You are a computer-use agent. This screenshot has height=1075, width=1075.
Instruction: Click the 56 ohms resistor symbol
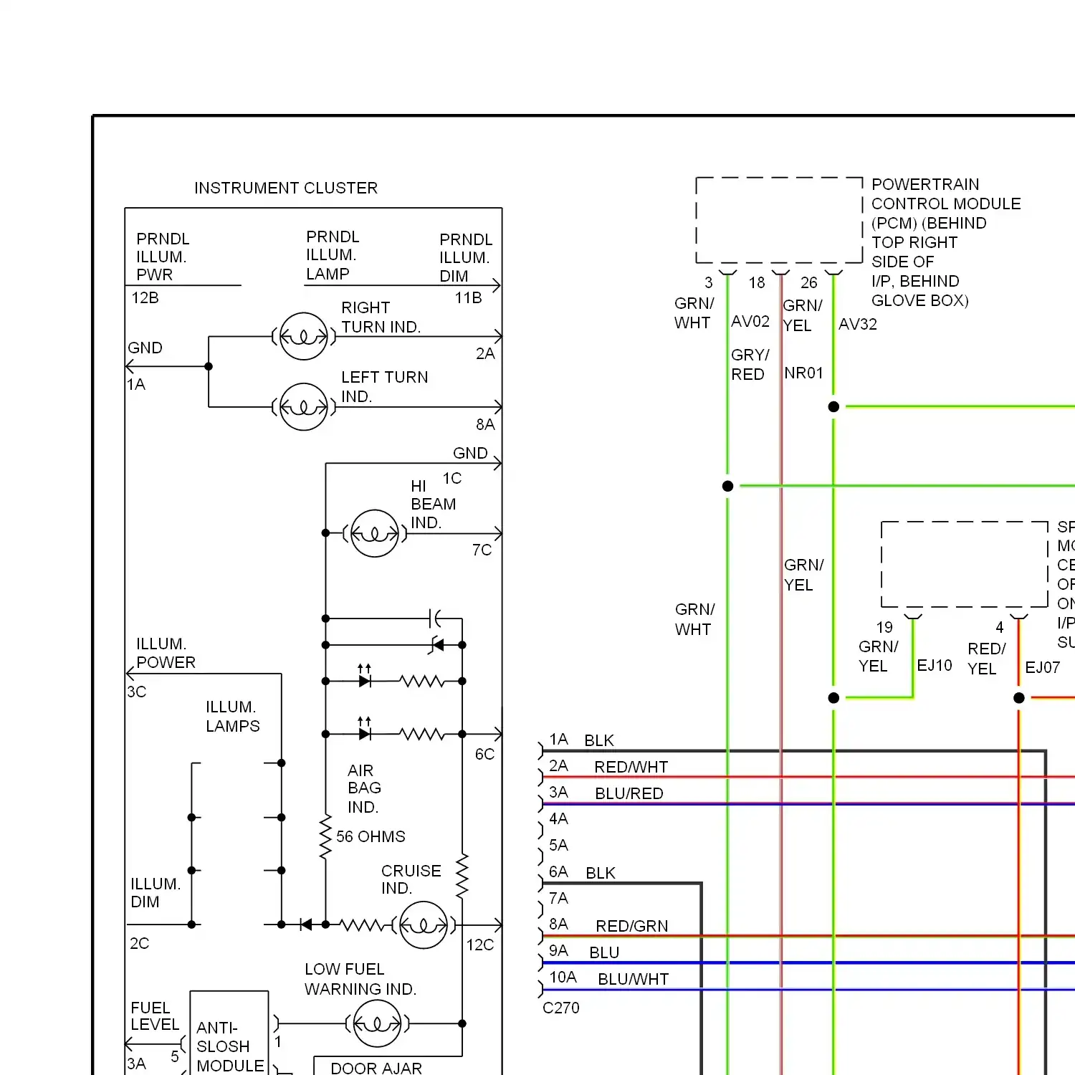point(325,836)
